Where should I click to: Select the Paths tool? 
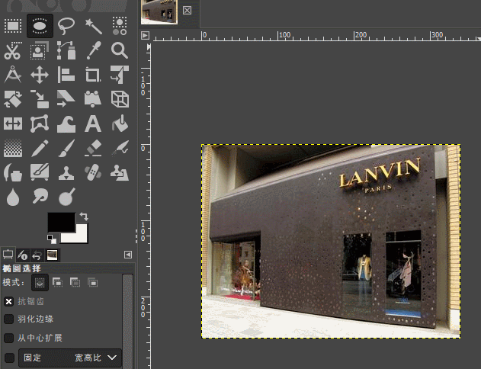[66, 50]
